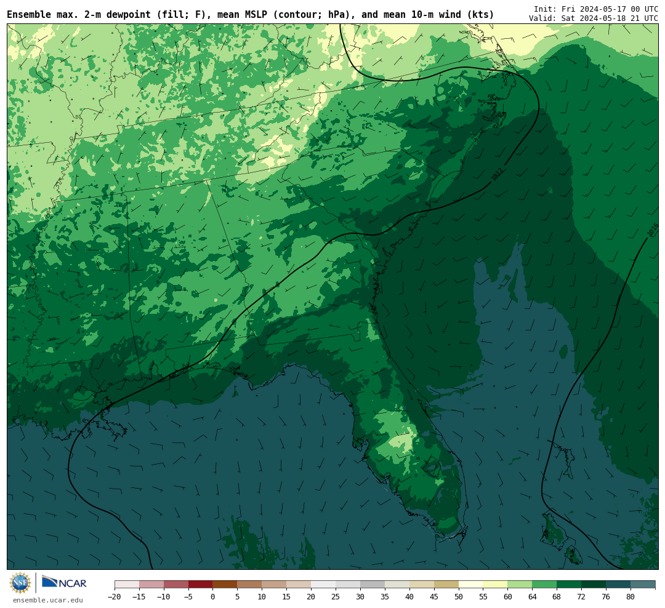This screenshot has height=608, width=665.
Task: Pick the light pink -20 to -15 swatch
Action: [127, 585]
